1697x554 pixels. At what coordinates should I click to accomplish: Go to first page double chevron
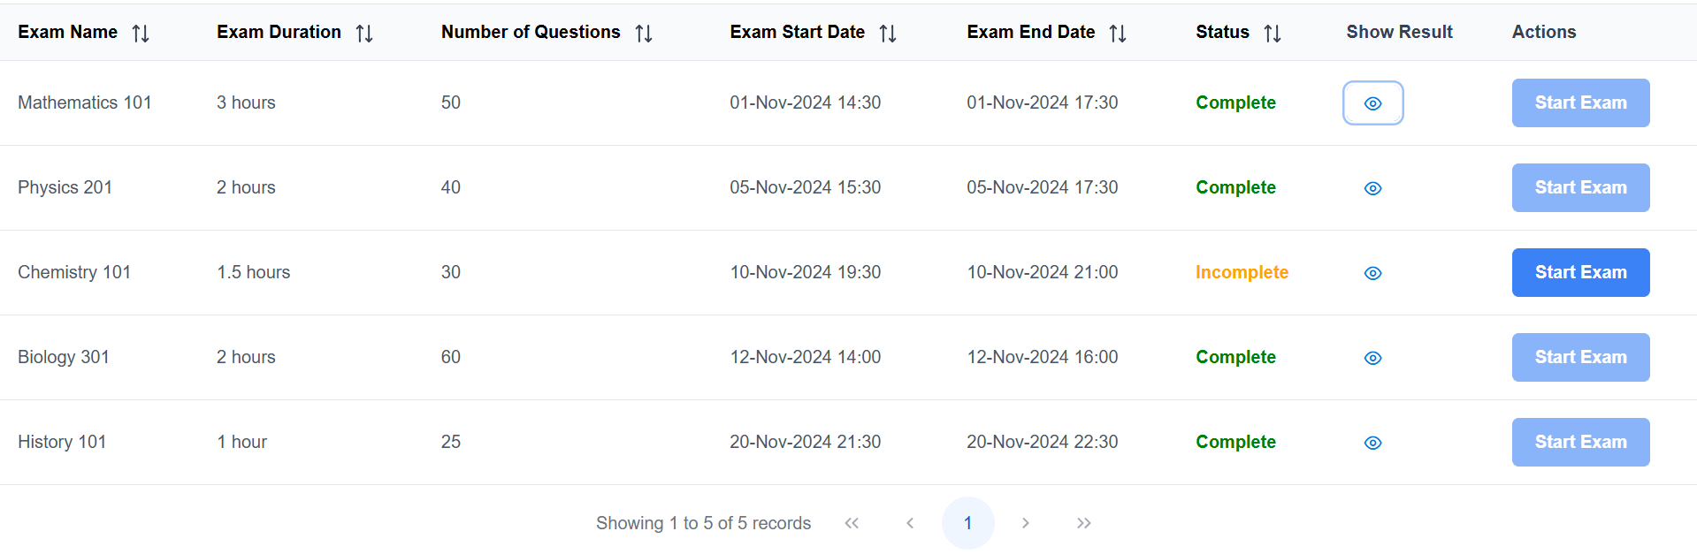(x=852, y=523)
